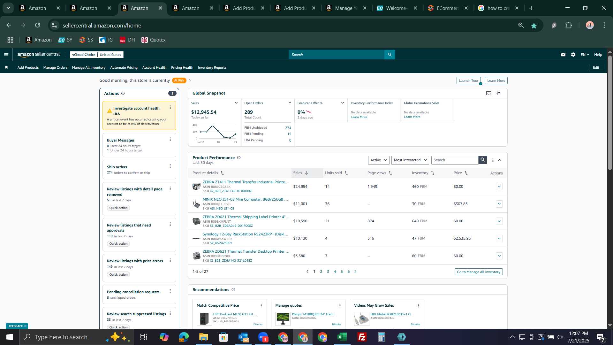Bookmark this page with the star icon
This screenshot has height=345, width=613.
[534, 26]
